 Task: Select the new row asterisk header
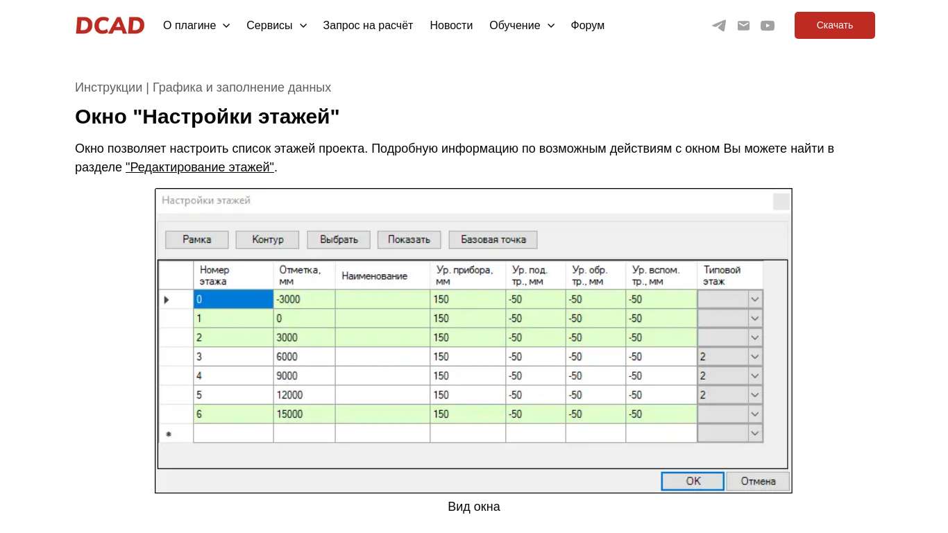[176, 433]
